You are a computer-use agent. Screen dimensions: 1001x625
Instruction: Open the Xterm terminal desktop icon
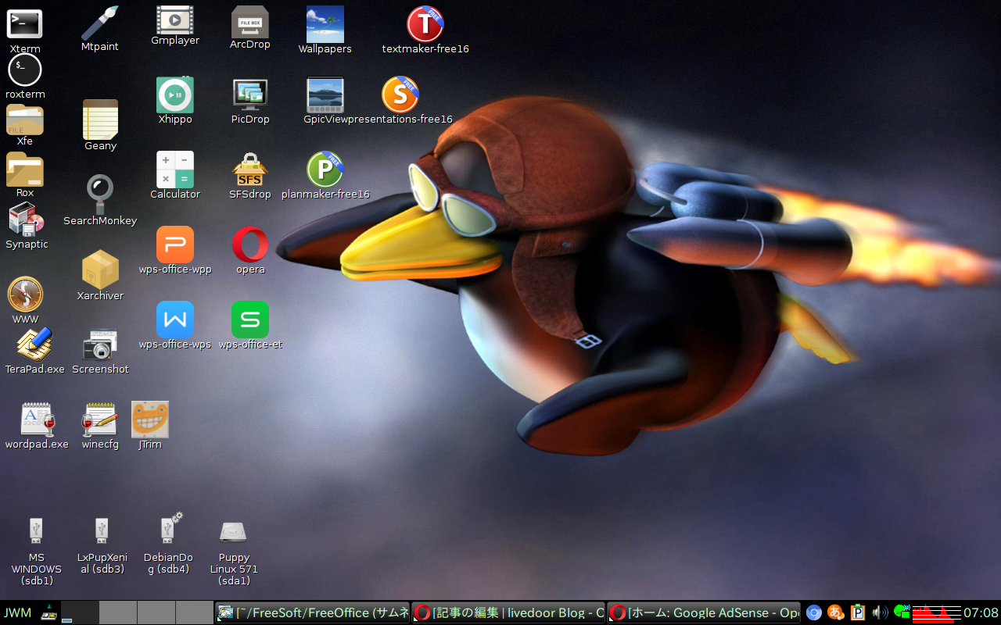coord(25,24)
